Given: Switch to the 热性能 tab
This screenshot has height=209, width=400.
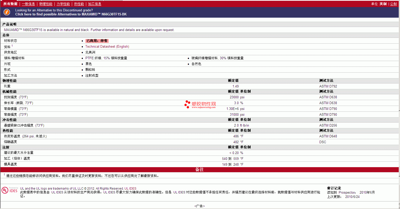Looking at the screenshot, I should (x=79, y=4).
